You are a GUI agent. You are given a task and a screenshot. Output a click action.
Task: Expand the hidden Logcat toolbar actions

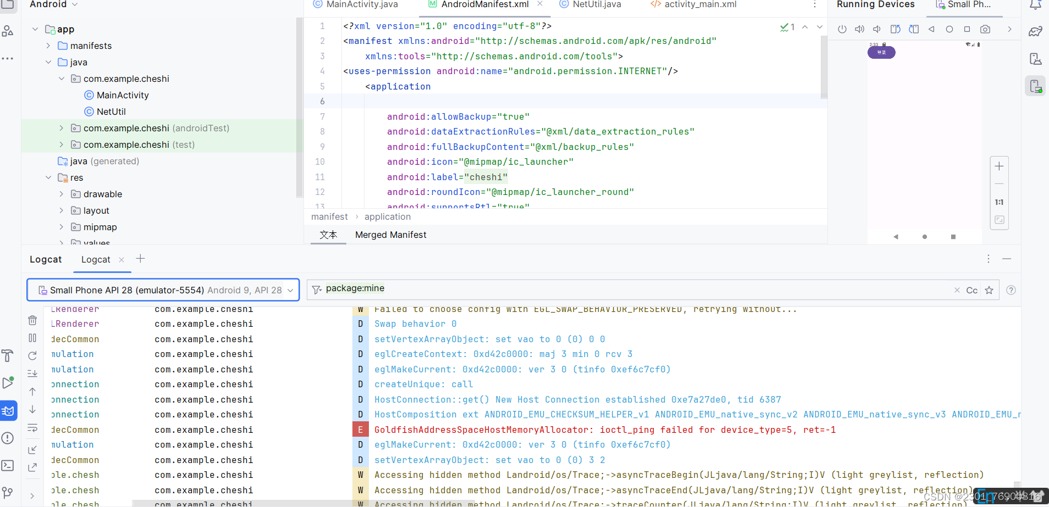pyautogui.click(x=32, y=496)
